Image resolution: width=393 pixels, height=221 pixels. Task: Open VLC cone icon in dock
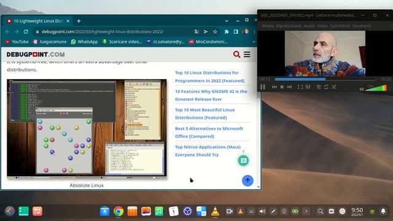coord(215,211)
